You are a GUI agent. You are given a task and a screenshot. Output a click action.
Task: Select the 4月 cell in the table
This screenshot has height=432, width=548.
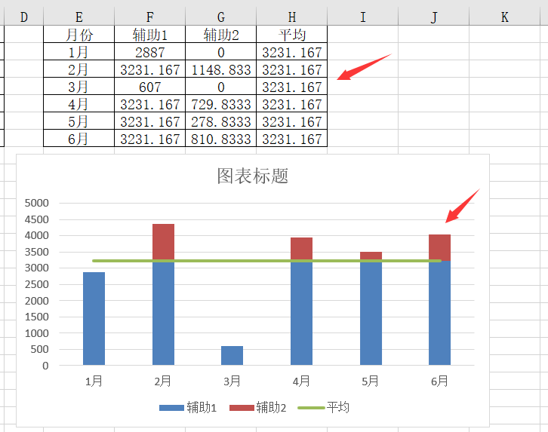(x=79, y=103)
